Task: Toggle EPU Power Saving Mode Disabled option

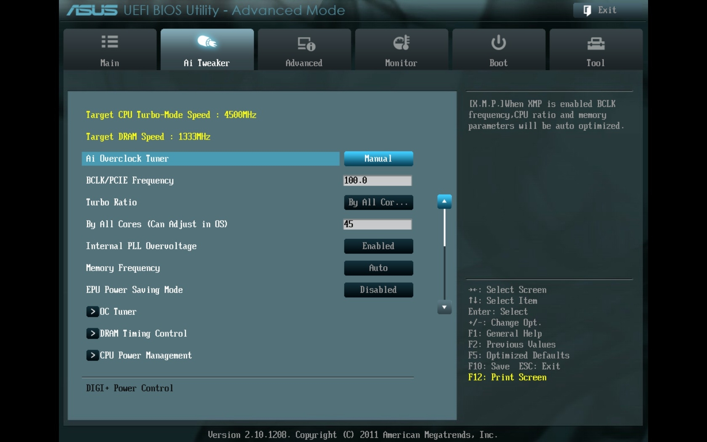Action: 378,290
